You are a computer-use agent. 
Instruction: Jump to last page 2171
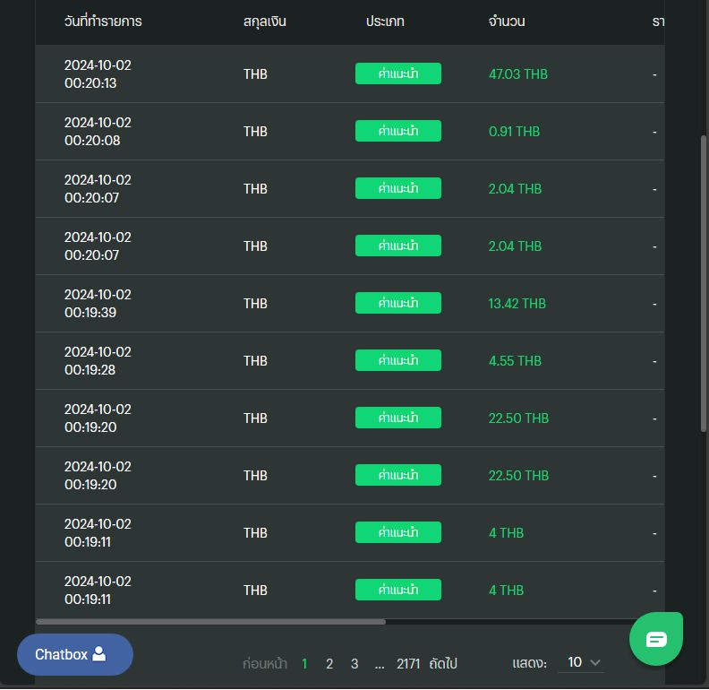[408, 664]
